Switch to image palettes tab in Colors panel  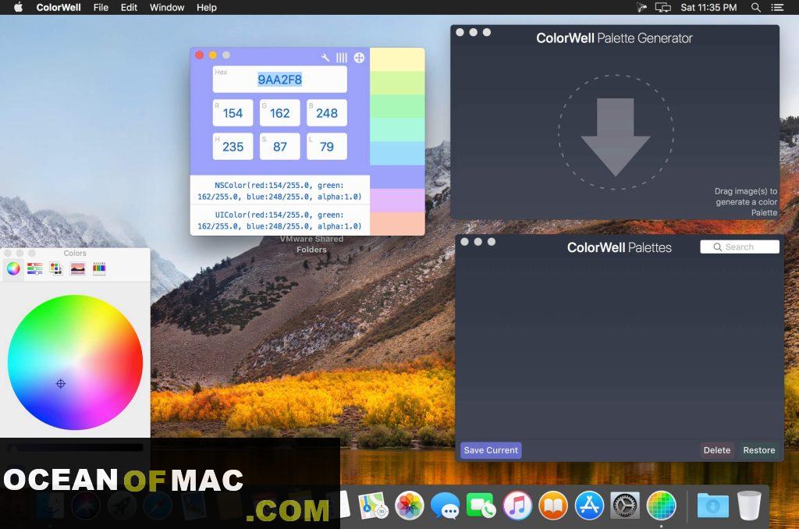[77, 268]
